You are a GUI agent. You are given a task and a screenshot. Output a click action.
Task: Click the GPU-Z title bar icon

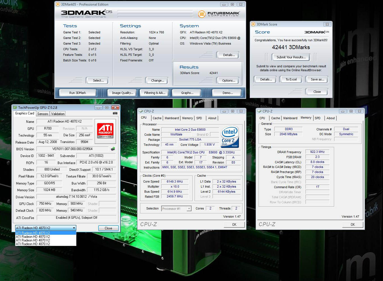point(15,107)
